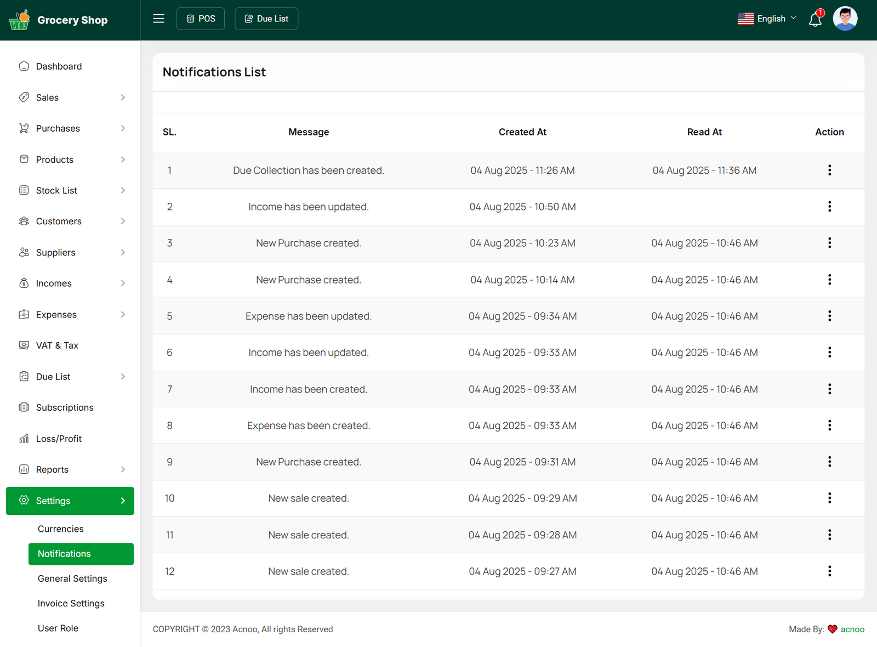Open action menu for notification number 12
The height and width of the screenshot is (647, 877).
[x=829, y=571]
